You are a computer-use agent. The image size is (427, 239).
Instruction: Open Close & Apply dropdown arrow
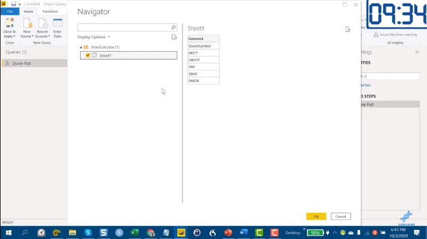(14, 36)
